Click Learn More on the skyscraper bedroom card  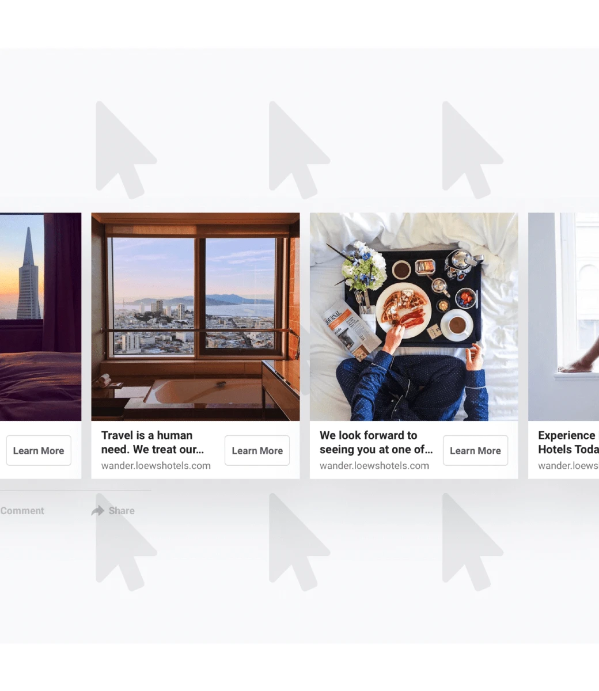pyautogui.click(x=39, y=450)
